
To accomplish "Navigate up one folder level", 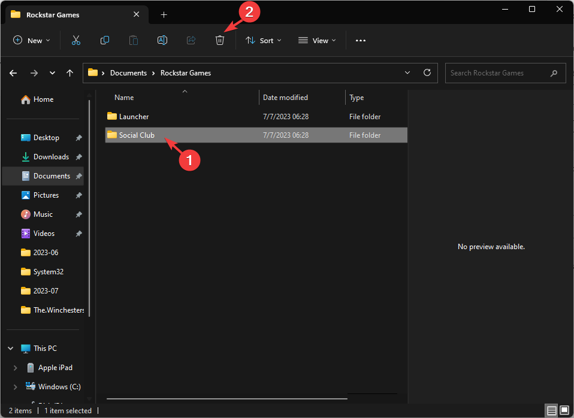I will (x=70, y=73).
